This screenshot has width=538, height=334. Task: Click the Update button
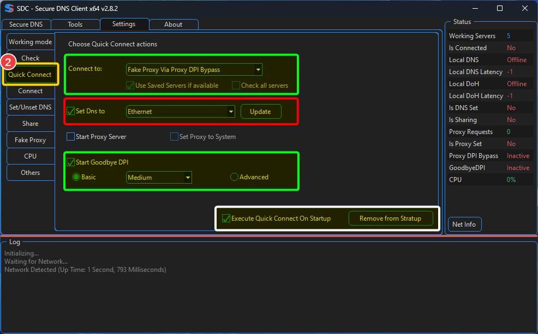261,112
